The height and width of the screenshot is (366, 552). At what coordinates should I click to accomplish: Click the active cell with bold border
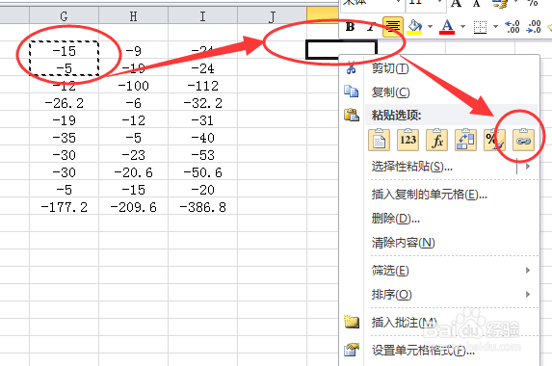coord(341,50)
